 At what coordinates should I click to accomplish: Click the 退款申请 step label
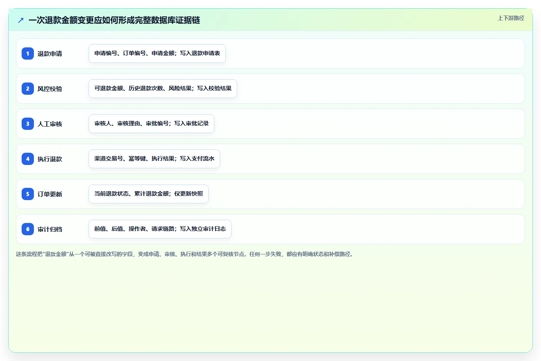click(x=50, y=53)
